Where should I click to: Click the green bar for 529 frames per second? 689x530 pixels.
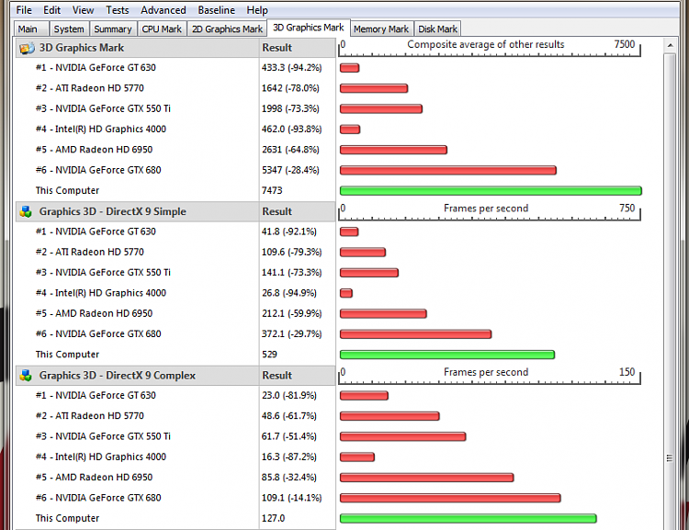coord(447,355)
